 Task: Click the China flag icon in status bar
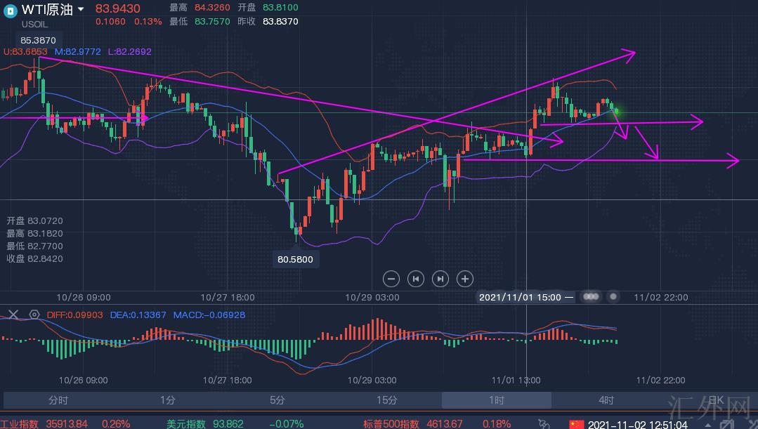click(x=576, y=424)
